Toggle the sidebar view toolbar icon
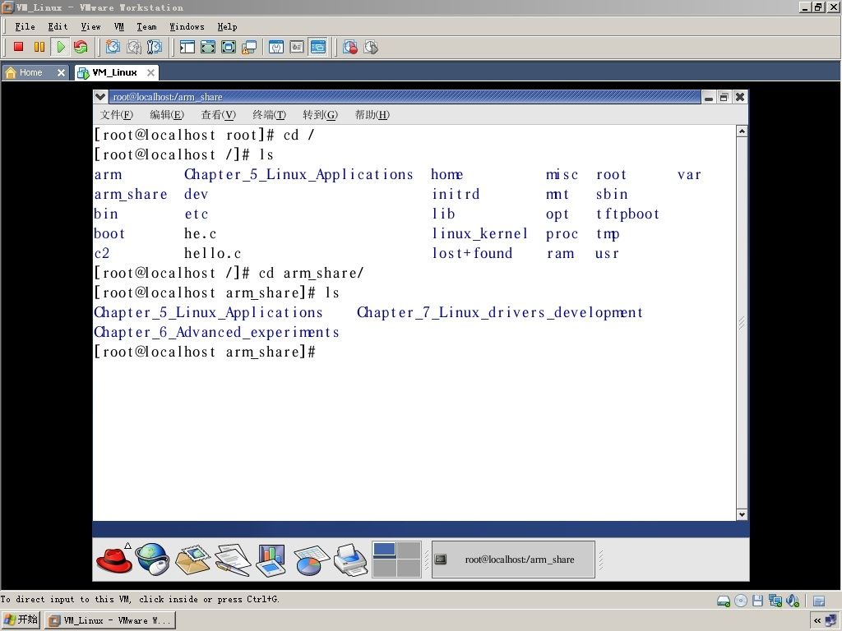The width and height of the screenshot is (842, 631). tap(187, 47)
